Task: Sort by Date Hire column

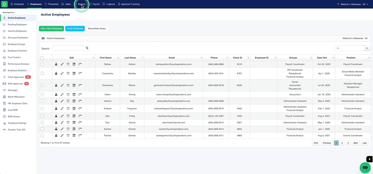Action: [324, 58]
